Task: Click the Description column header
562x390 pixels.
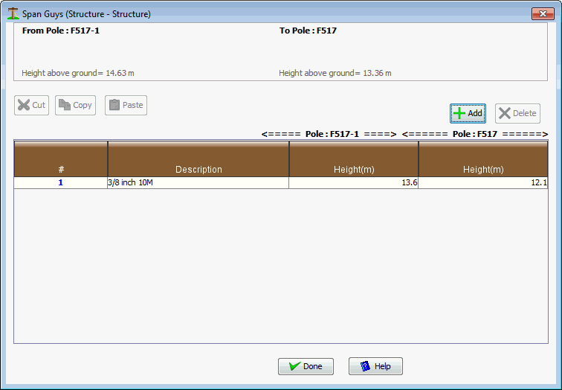Action: 198,159
